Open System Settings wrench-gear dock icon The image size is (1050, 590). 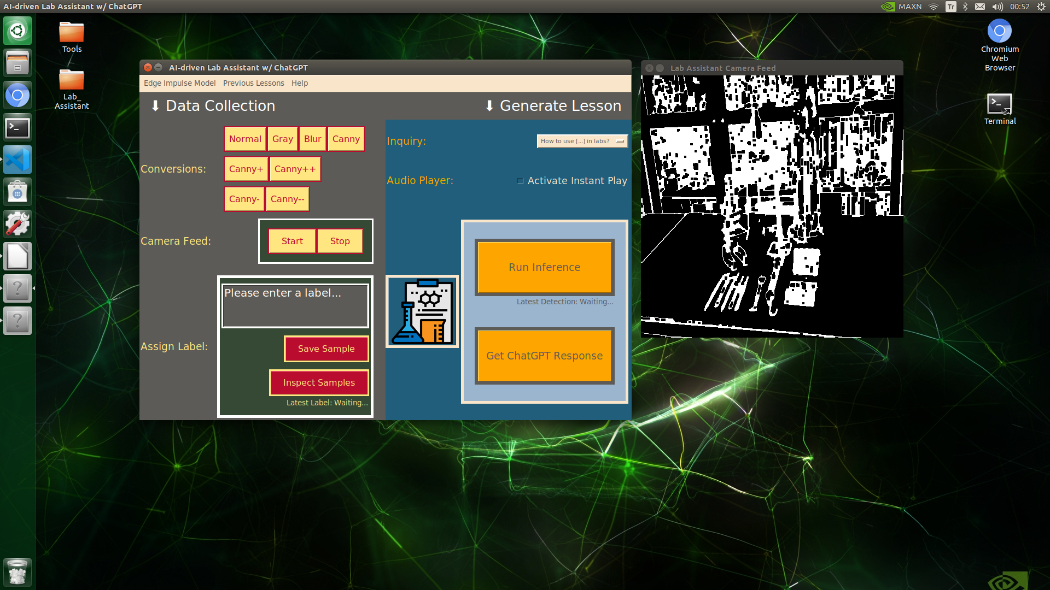click(x=17, y=225)
